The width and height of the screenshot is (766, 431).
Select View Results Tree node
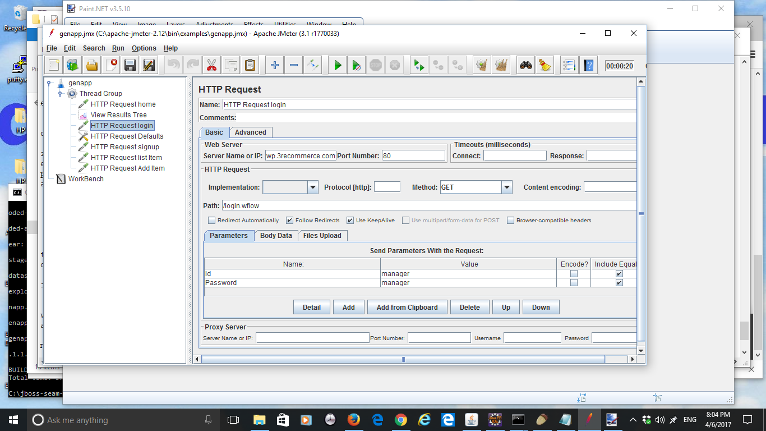pyautogui.click(x=118, y=115)
